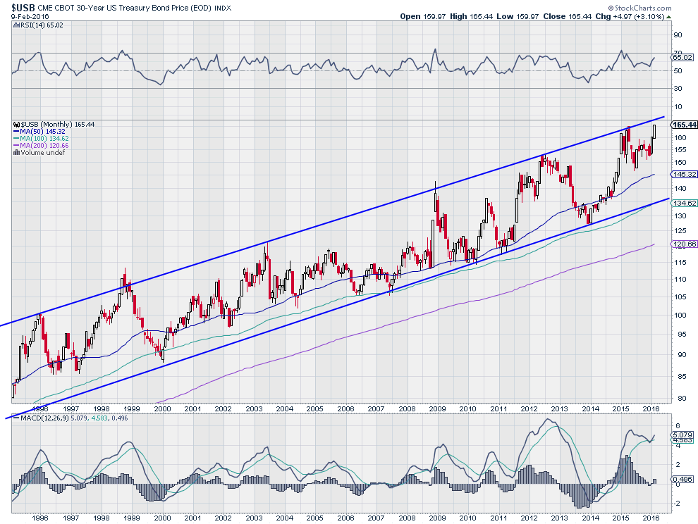Click the 65.02 RSI value label
Screen dimensions: 698x524
pos(682,57)
